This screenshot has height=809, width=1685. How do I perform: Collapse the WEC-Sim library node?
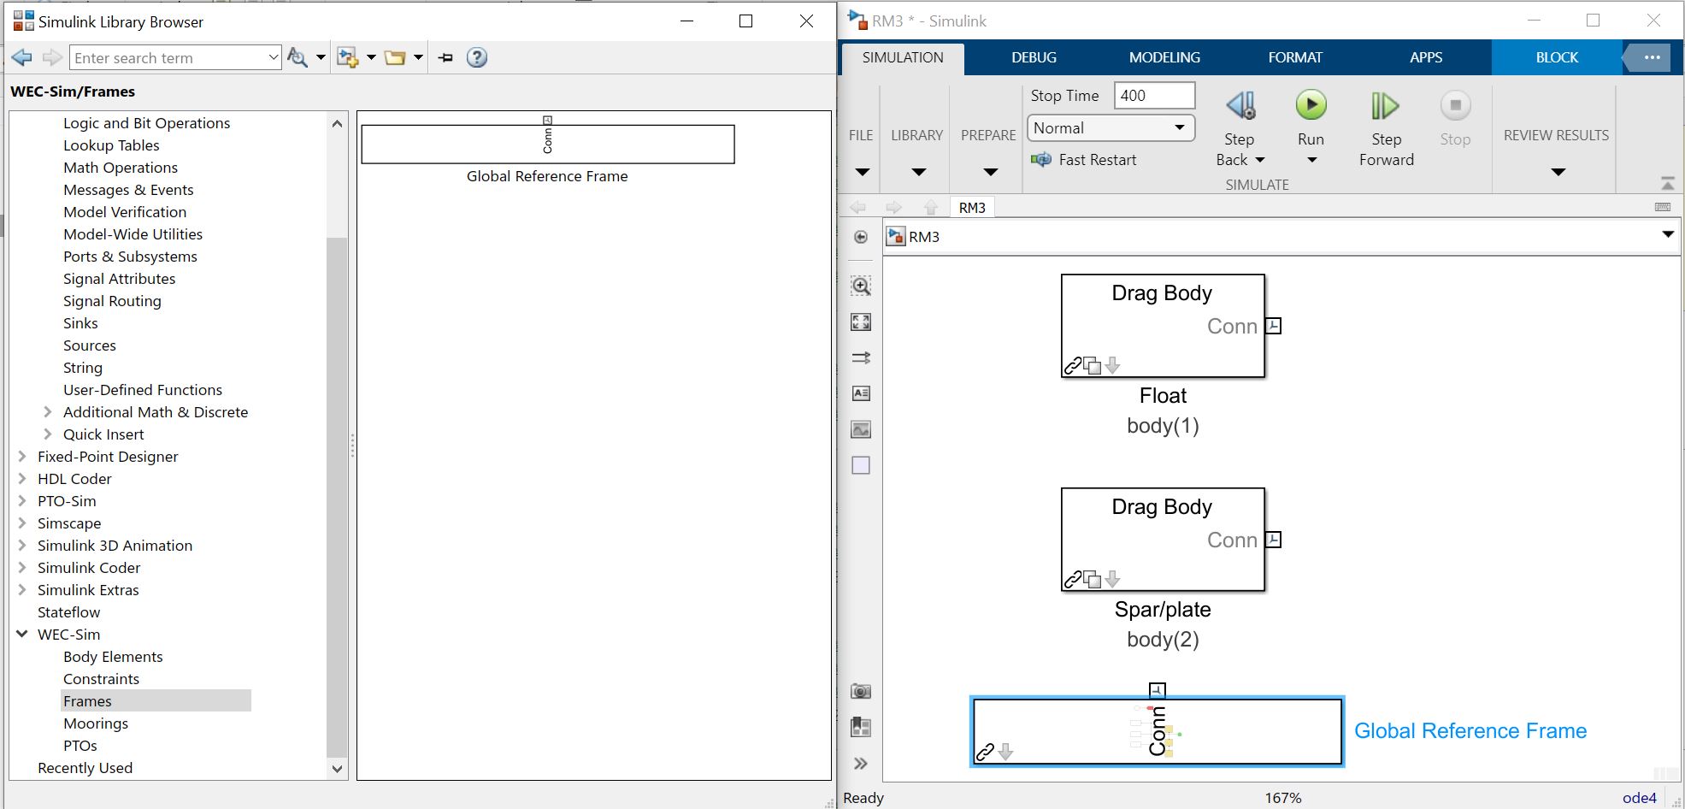pyautogui.click(x=22, y=635)
